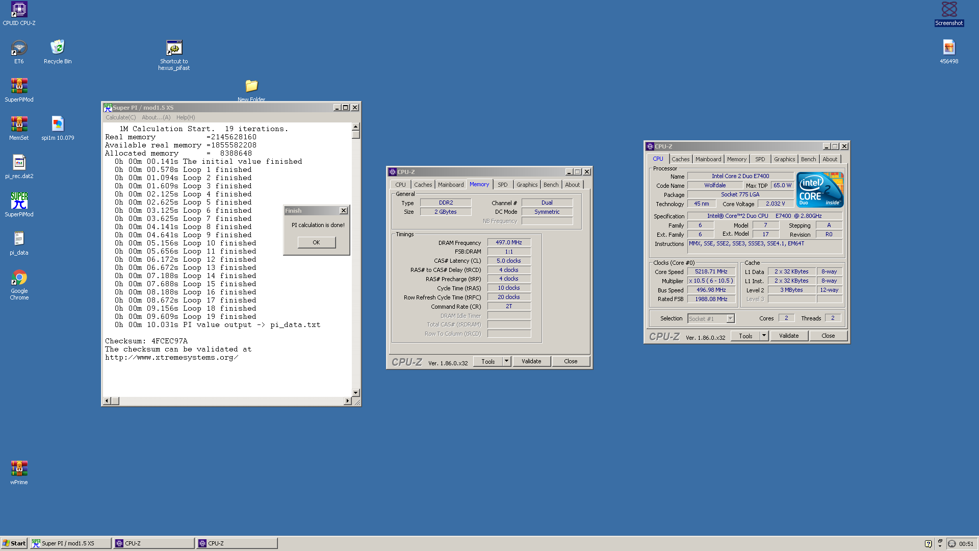Viewport: 979px width, 551px height.
Task: Open the About...(A) menu in Super PI
Action: click(x=156, y=117)
